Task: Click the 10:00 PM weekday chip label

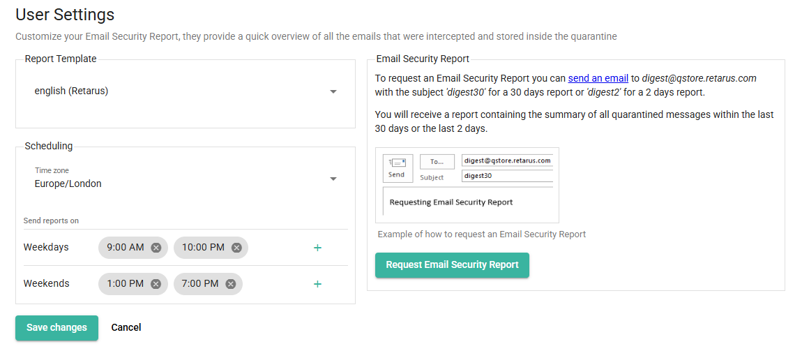Action: [203, 248]
